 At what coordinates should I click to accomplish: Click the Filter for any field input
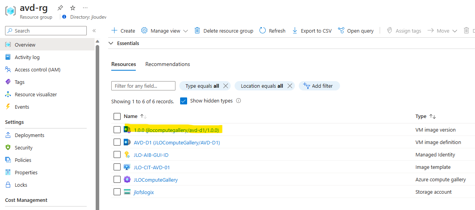click(143, 86)
